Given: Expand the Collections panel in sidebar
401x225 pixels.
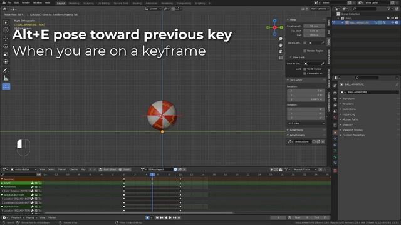Looking at the screenshot, I should click(x=288, y=130).
